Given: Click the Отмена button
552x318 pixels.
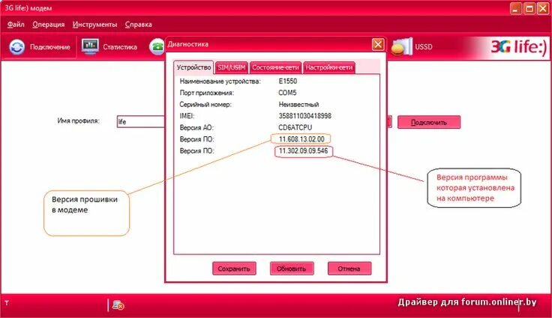Looking at the screenshot, I should tap(349, 269).
